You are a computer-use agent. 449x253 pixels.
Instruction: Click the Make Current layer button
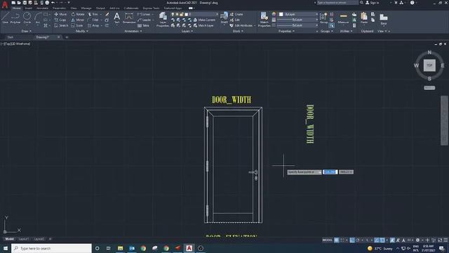pyautogui.click(x=204, y=20)
